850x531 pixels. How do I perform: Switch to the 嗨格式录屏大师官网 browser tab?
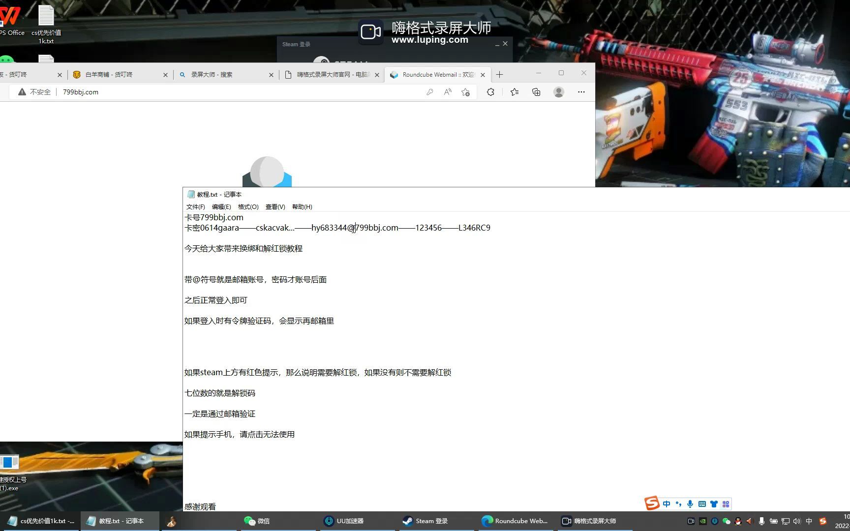pyautogui.click(x=332, y=75)
